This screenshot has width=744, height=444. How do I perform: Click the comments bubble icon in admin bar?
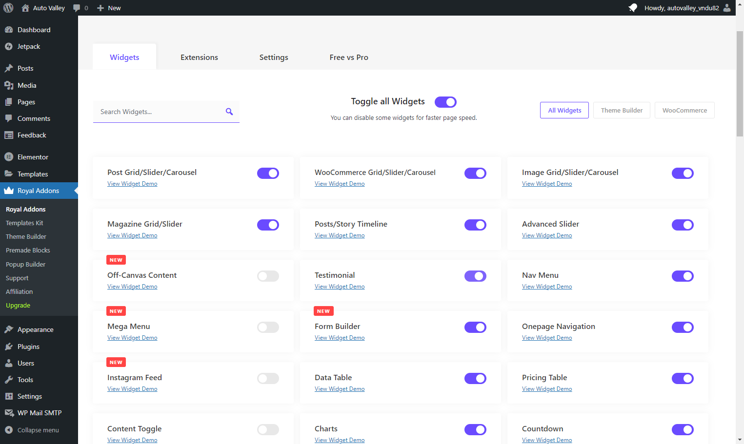coord(77,8)
